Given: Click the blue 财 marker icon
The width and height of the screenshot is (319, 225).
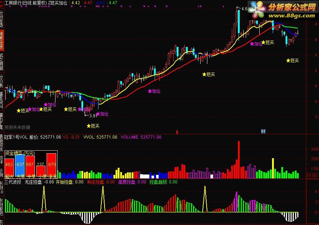Looking at the screenshot, I should 263,131.
